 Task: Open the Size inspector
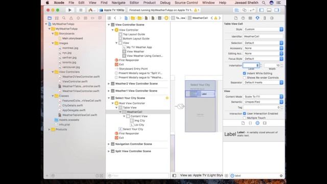[265, 18]
